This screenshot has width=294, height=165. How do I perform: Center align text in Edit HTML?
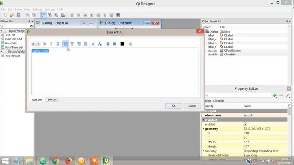[72, 44]
